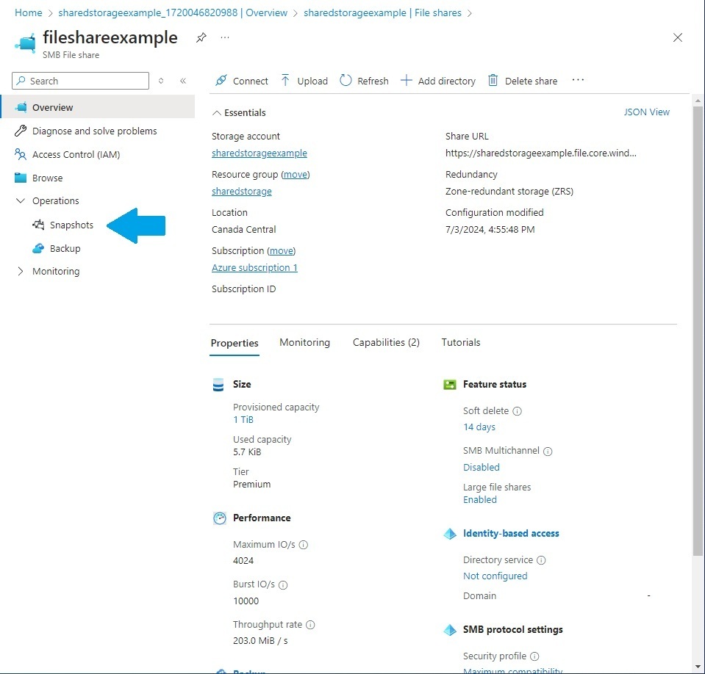The image size is (705, 674).
Task: Open the toolbar more options ellipsis
Action: coord(578,80)
